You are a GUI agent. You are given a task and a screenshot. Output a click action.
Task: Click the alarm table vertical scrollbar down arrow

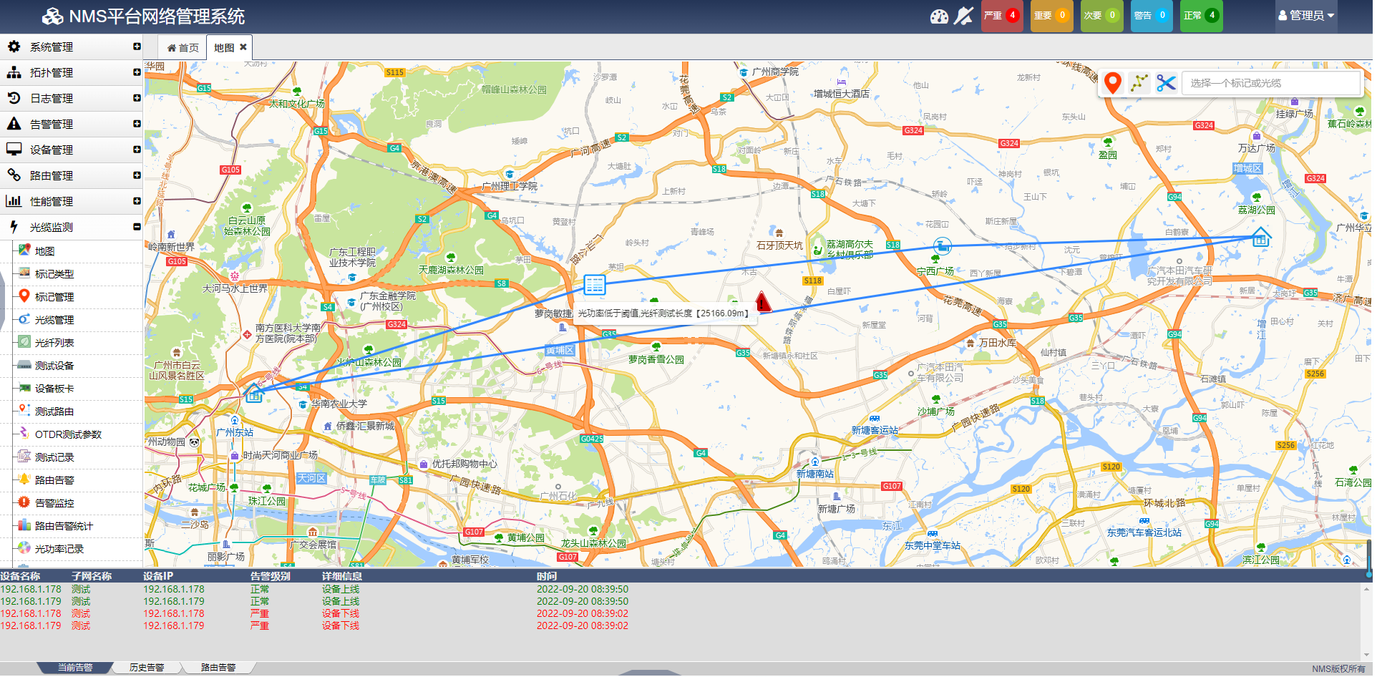pos(1367,655)
